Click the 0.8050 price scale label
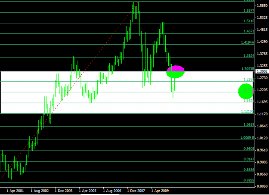Screen dimensions: 269x195 click(x=262, y=186)
